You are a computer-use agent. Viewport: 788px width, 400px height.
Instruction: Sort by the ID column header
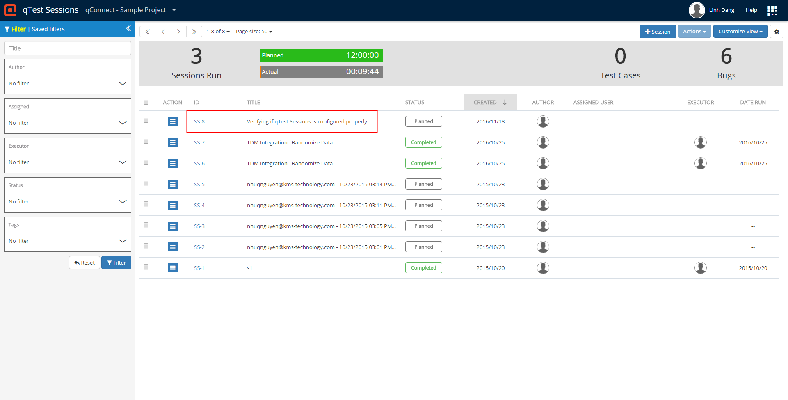coord(196,102)
